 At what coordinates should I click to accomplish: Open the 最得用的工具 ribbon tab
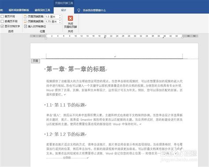tap(42, 10)
